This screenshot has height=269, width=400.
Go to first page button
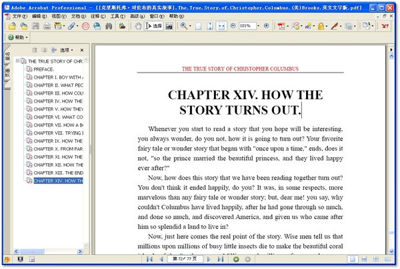150,259
